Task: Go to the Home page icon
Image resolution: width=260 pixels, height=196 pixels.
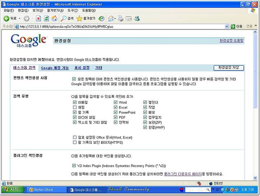Action: tap(54, 18)
